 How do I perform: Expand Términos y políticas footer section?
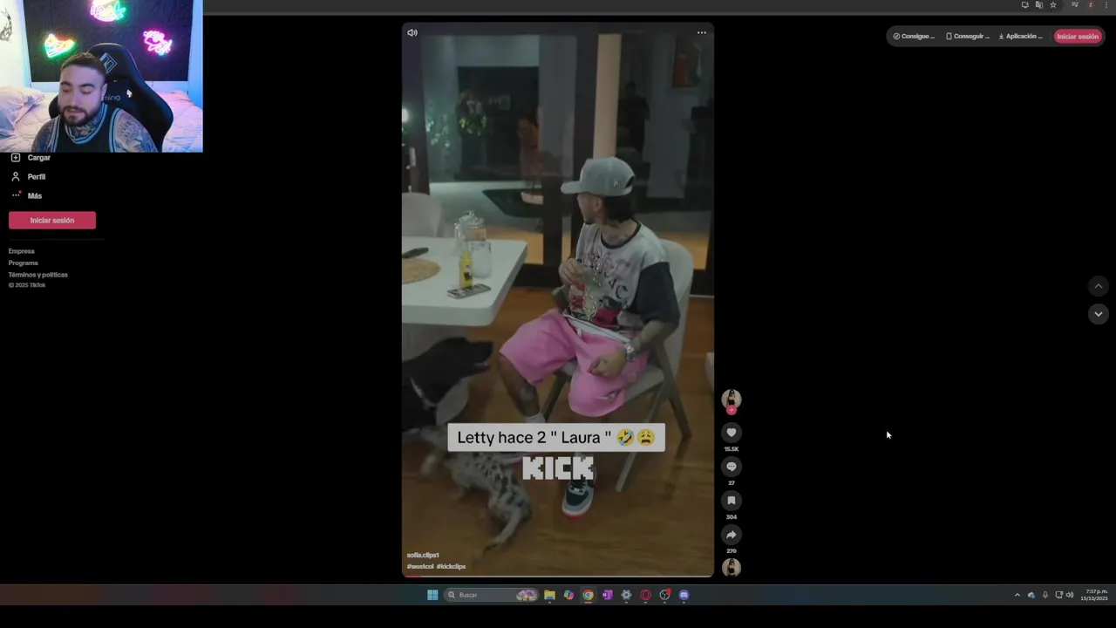tap(38, 275)
